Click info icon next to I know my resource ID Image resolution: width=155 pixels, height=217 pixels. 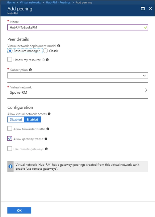point(47,60)
